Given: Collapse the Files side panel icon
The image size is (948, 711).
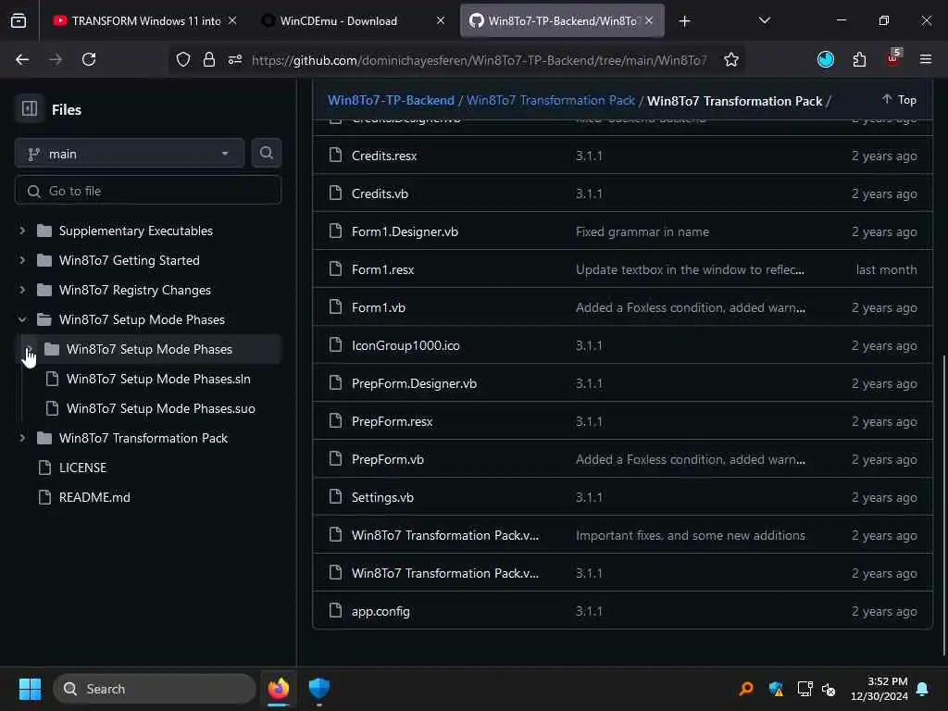Looking at the screenshot, I should click(29, 109).
